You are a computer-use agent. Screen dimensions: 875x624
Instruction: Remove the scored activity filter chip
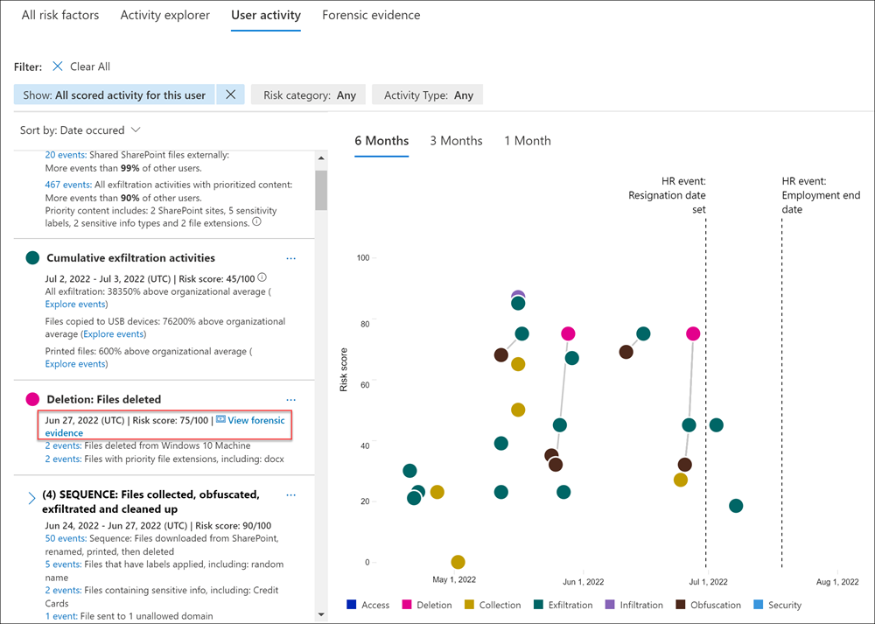click(230, 95)
